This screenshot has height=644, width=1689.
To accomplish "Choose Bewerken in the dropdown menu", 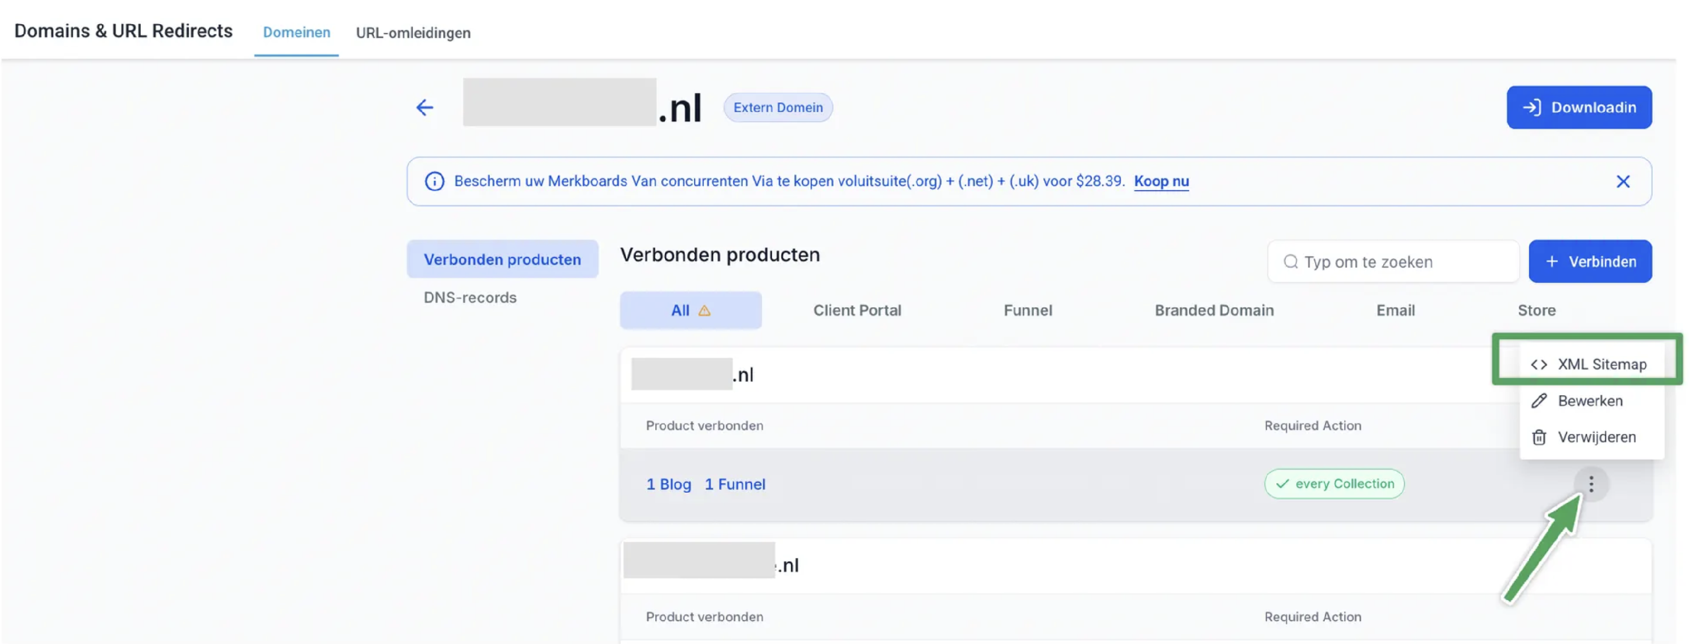I will tap(1589, 401).
